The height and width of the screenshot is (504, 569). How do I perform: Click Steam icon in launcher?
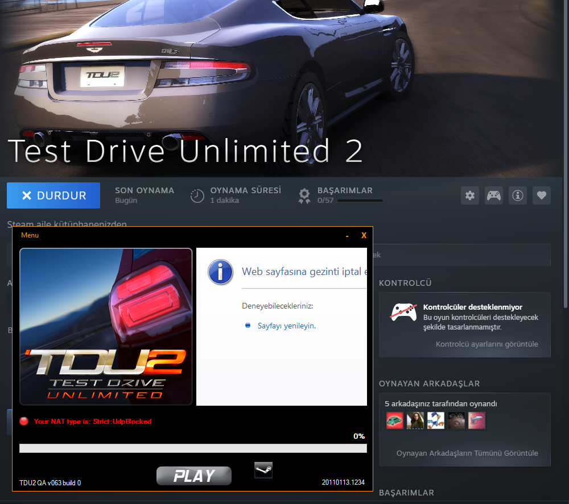(263, 470)
